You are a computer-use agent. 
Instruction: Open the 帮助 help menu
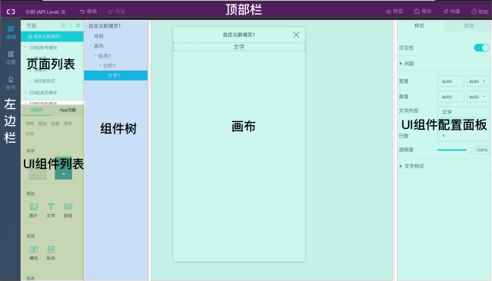pos(480,12)
